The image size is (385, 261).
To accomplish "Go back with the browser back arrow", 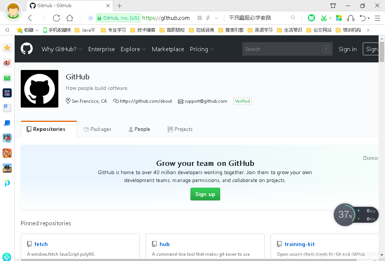I will (30, 18).
